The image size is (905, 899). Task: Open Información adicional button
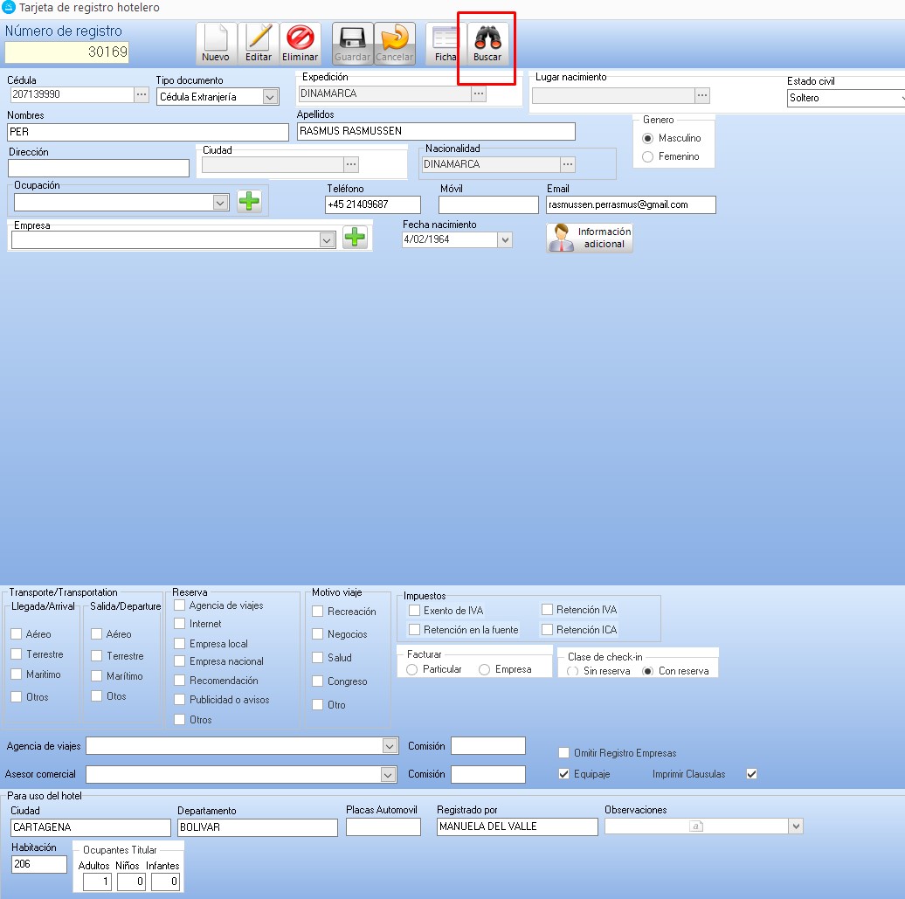(x=590, y=238)
